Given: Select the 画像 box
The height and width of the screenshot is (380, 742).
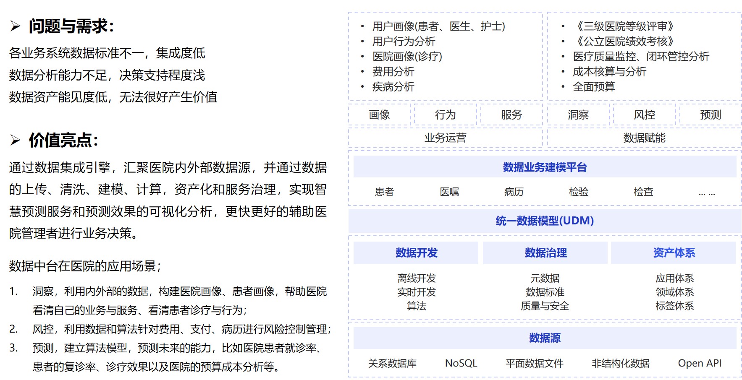Looking at the screenshot, I should click(x=379, y=115).
